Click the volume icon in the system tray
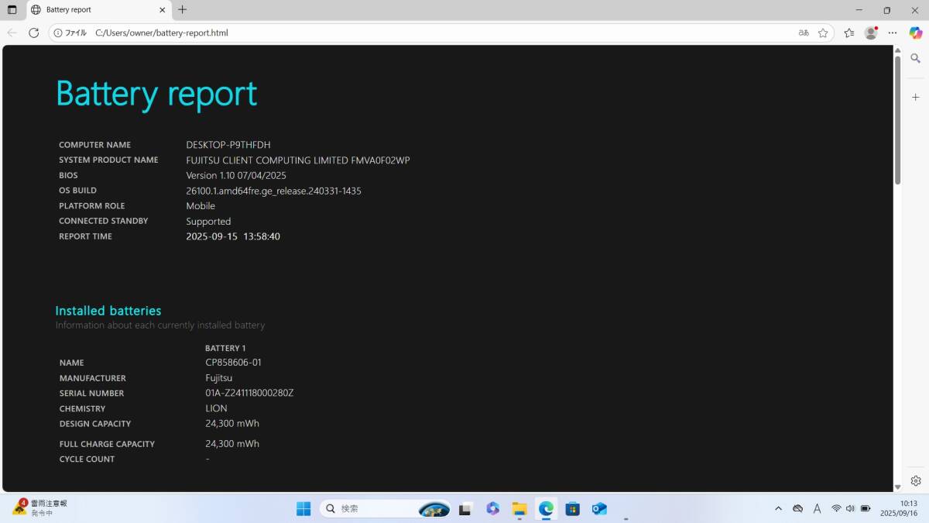Viewport: 929px width, 523px height. click(850, 508)
